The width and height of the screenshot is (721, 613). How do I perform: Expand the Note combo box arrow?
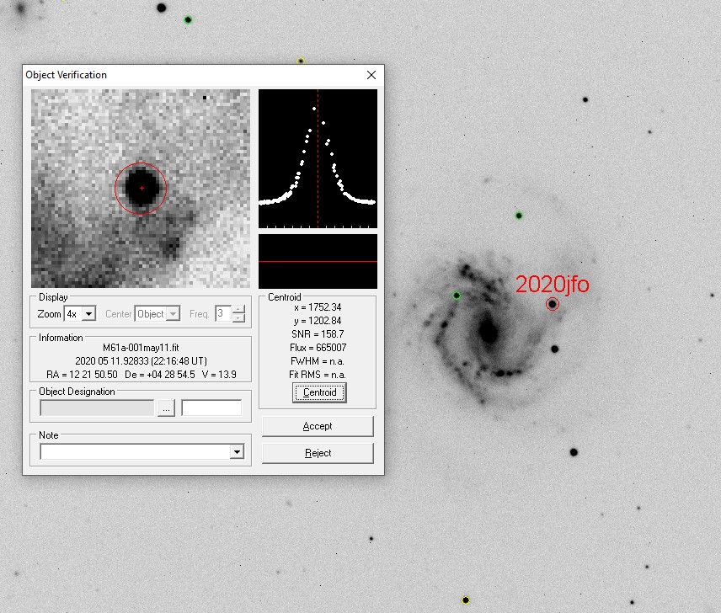click(237, 452)
